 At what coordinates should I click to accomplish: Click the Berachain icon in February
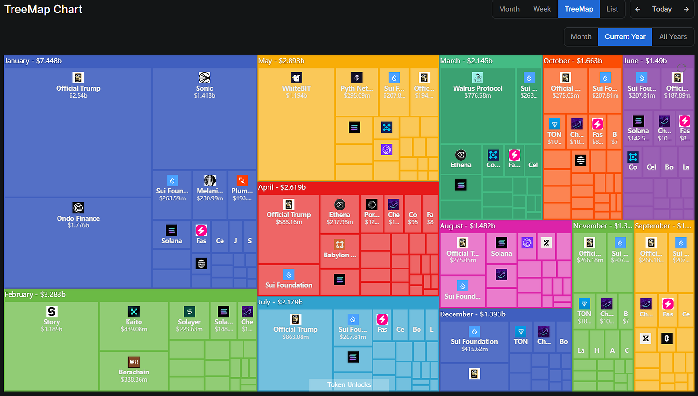[134, 362]
